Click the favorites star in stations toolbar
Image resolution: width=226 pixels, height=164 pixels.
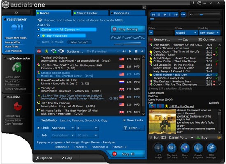(46, 51)
